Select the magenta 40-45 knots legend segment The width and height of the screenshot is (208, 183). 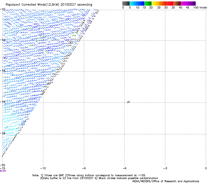[184, 3]
